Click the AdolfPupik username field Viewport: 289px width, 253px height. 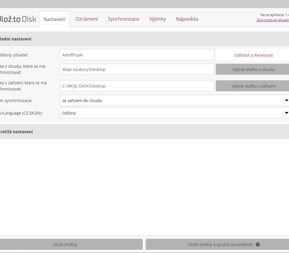point(137,55)
